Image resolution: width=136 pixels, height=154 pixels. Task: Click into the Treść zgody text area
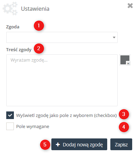click(62, 80)
